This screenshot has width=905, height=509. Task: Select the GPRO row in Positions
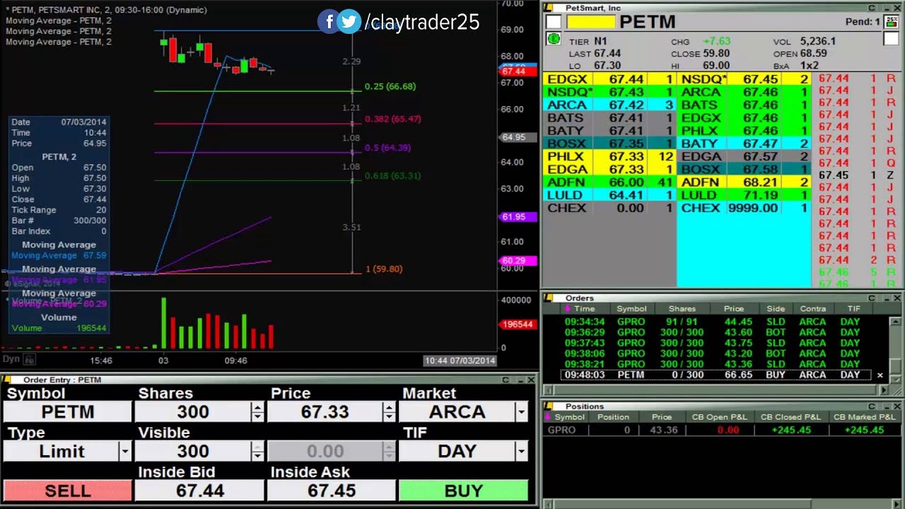coord(723,430)
